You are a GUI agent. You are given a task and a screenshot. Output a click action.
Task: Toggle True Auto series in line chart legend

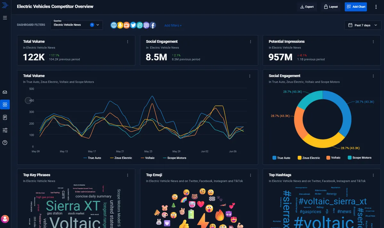[x=92, y=158]
